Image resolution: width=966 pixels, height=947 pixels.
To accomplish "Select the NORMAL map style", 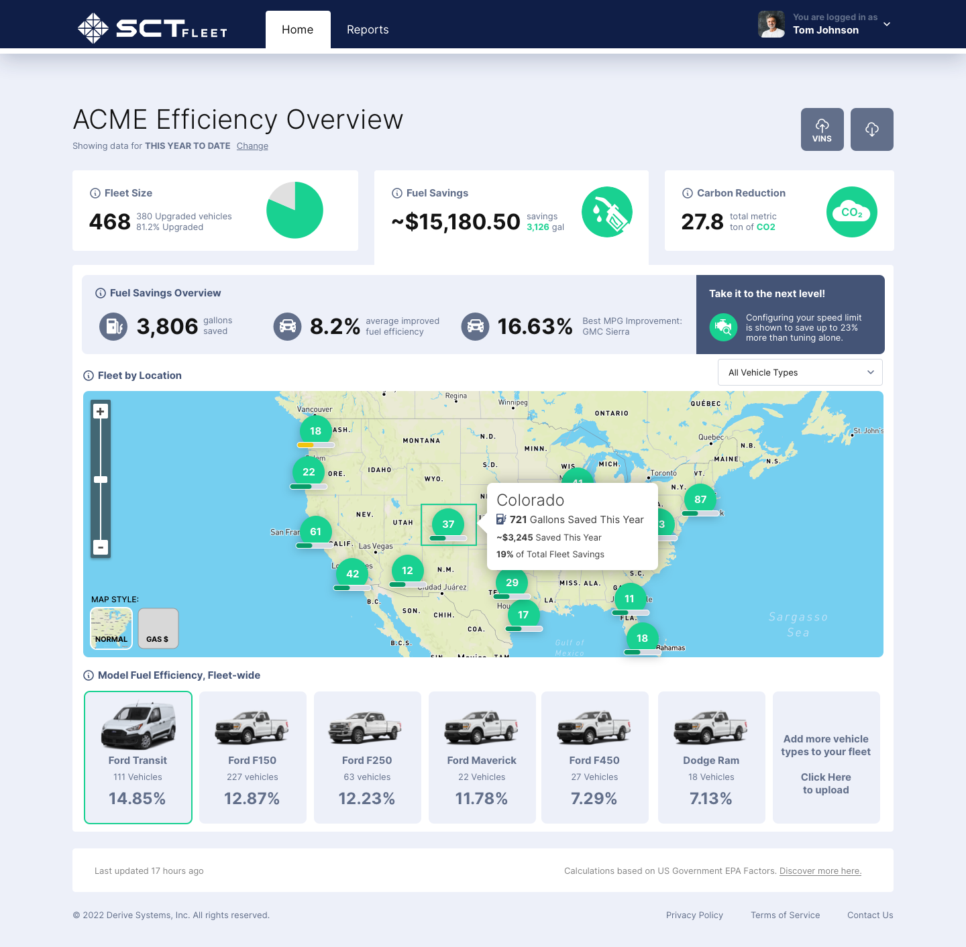I will click(x=111, y=628).
